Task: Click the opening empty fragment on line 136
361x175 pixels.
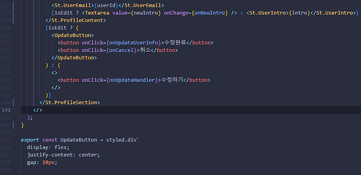Action: tap(54, 72)
